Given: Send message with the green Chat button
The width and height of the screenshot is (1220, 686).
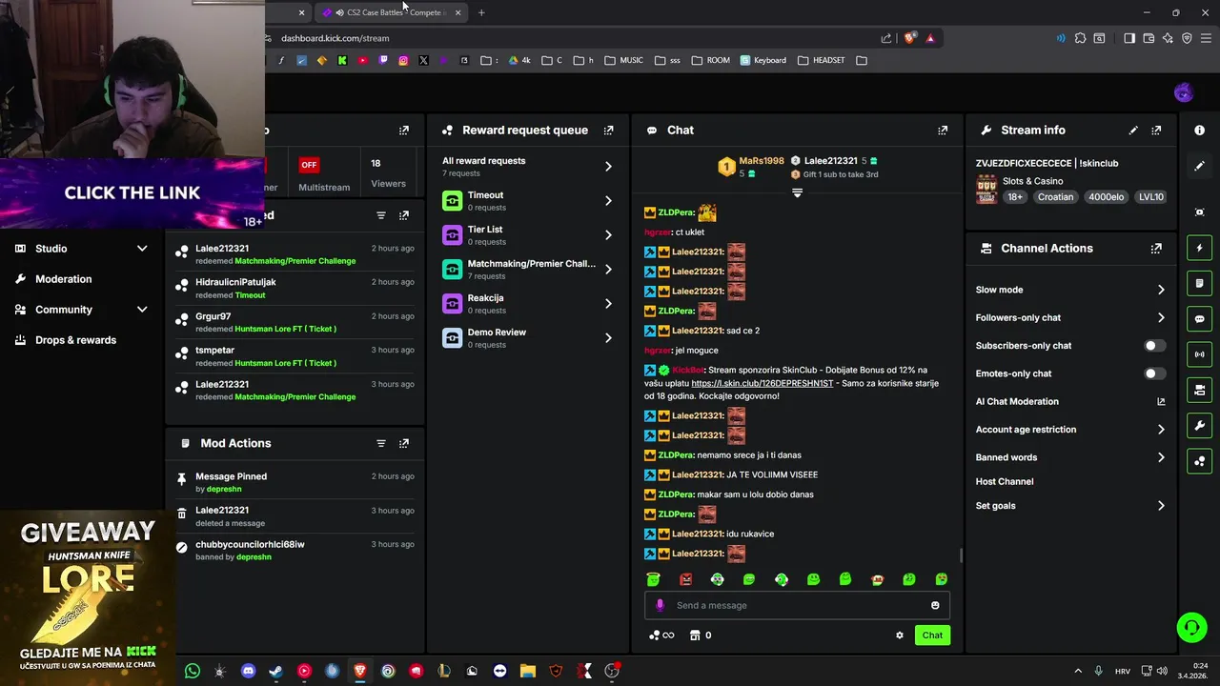Looking at the screenshot, I should coord(932,636).
